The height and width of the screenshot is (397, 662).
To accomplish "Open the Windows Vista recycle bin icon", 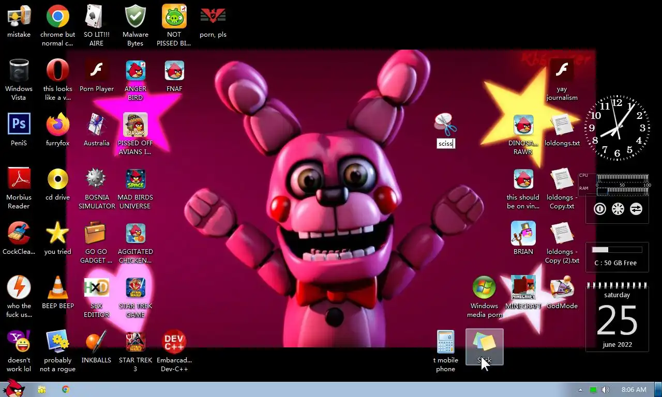I will coord(19,71).
